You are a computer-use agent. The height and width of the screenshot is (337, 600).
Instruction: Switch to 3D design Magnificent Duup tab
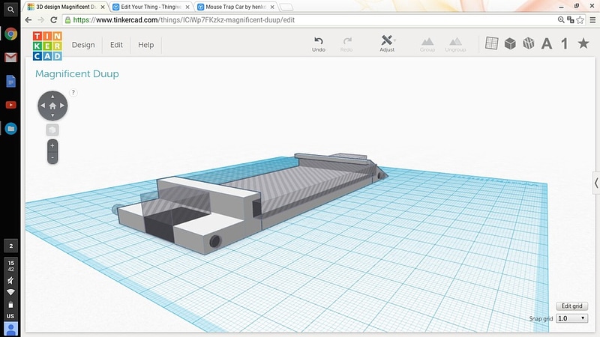(65, 7)
